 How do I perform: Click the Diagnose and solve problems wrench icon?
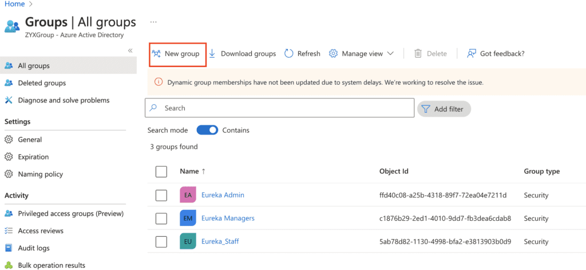pos(9,100)
